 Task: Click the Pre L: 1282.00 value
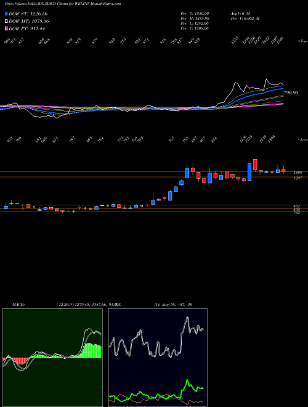[x=195, y=23]
